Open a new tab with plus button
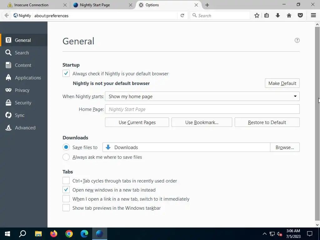 (207, 5)
